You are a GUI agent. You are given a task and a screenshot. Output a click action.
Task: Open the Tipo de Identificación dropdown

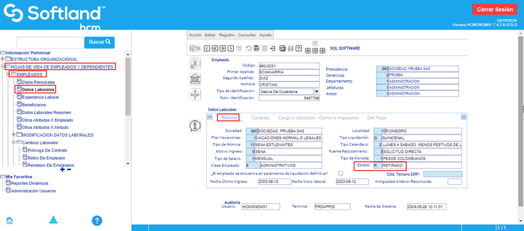[x=316, y=91]
